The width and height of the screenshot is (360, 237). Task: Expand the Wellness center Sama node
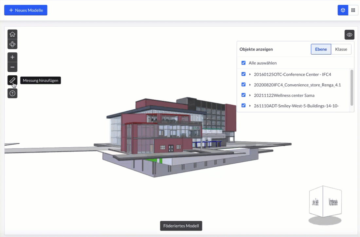pyautogui.click(x=250, y=95)
